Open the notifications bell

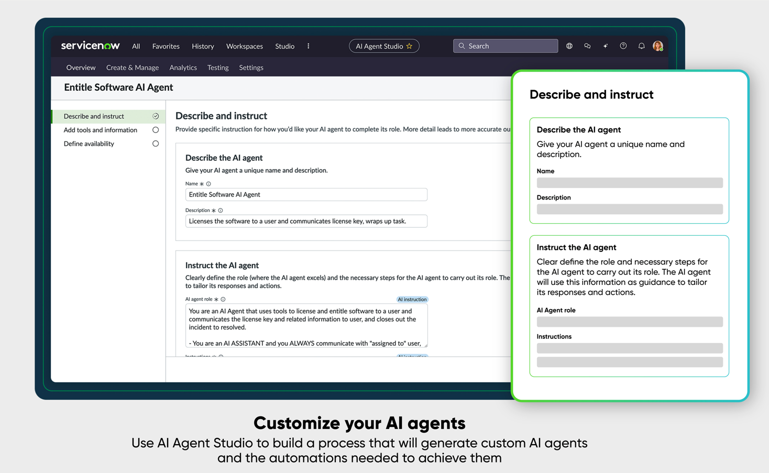click(641, 46)
